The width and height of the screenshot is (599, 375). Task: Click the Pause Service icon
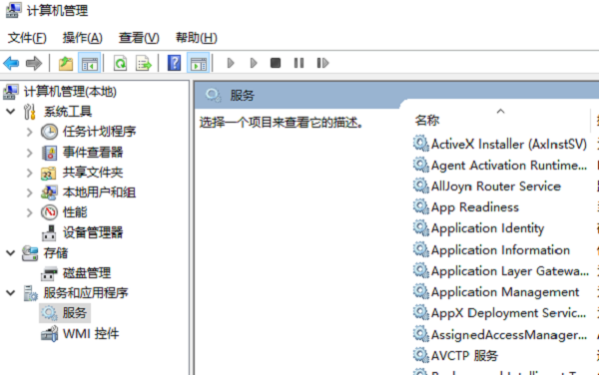(299, 63)
